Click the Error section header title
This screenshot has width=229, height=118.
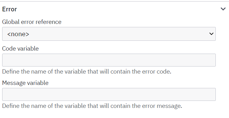(10, 9)
